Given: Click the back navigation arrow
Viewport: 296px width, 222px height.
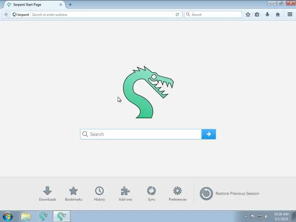Looking at the screenshot, I should click(x=6, y=14).
